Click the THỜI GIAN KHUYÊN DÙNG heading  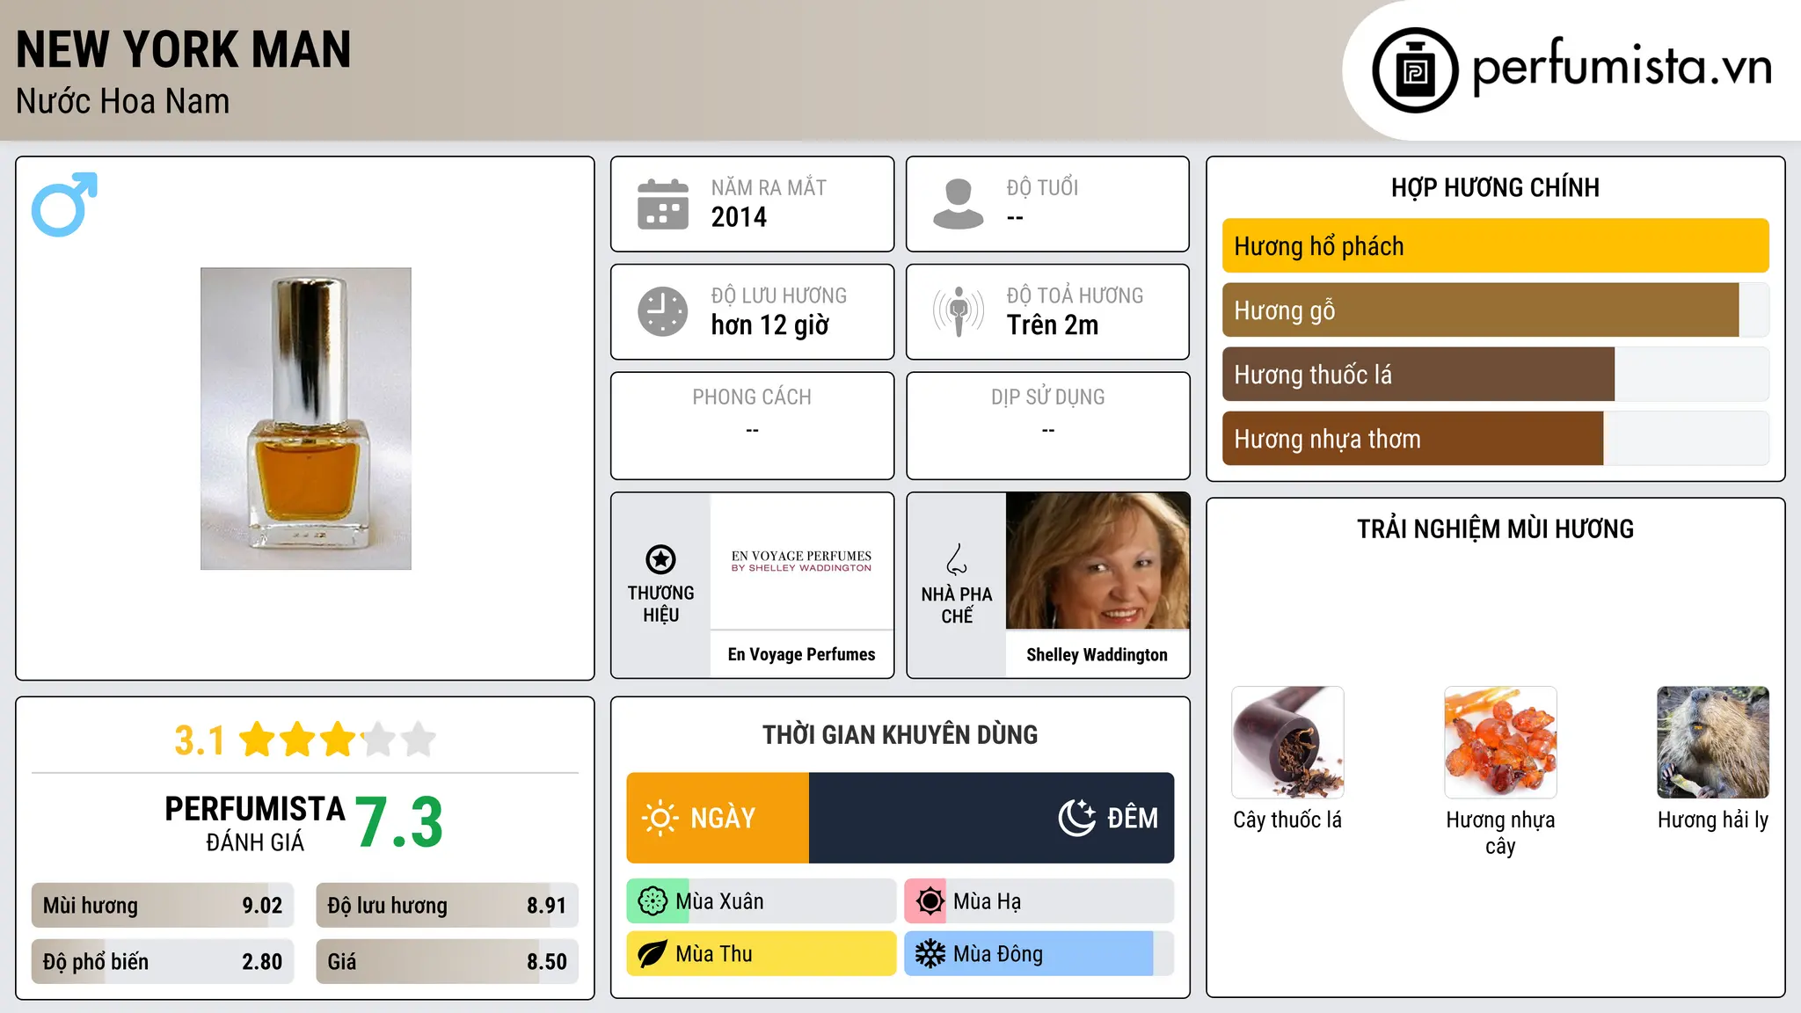point(900,735)
